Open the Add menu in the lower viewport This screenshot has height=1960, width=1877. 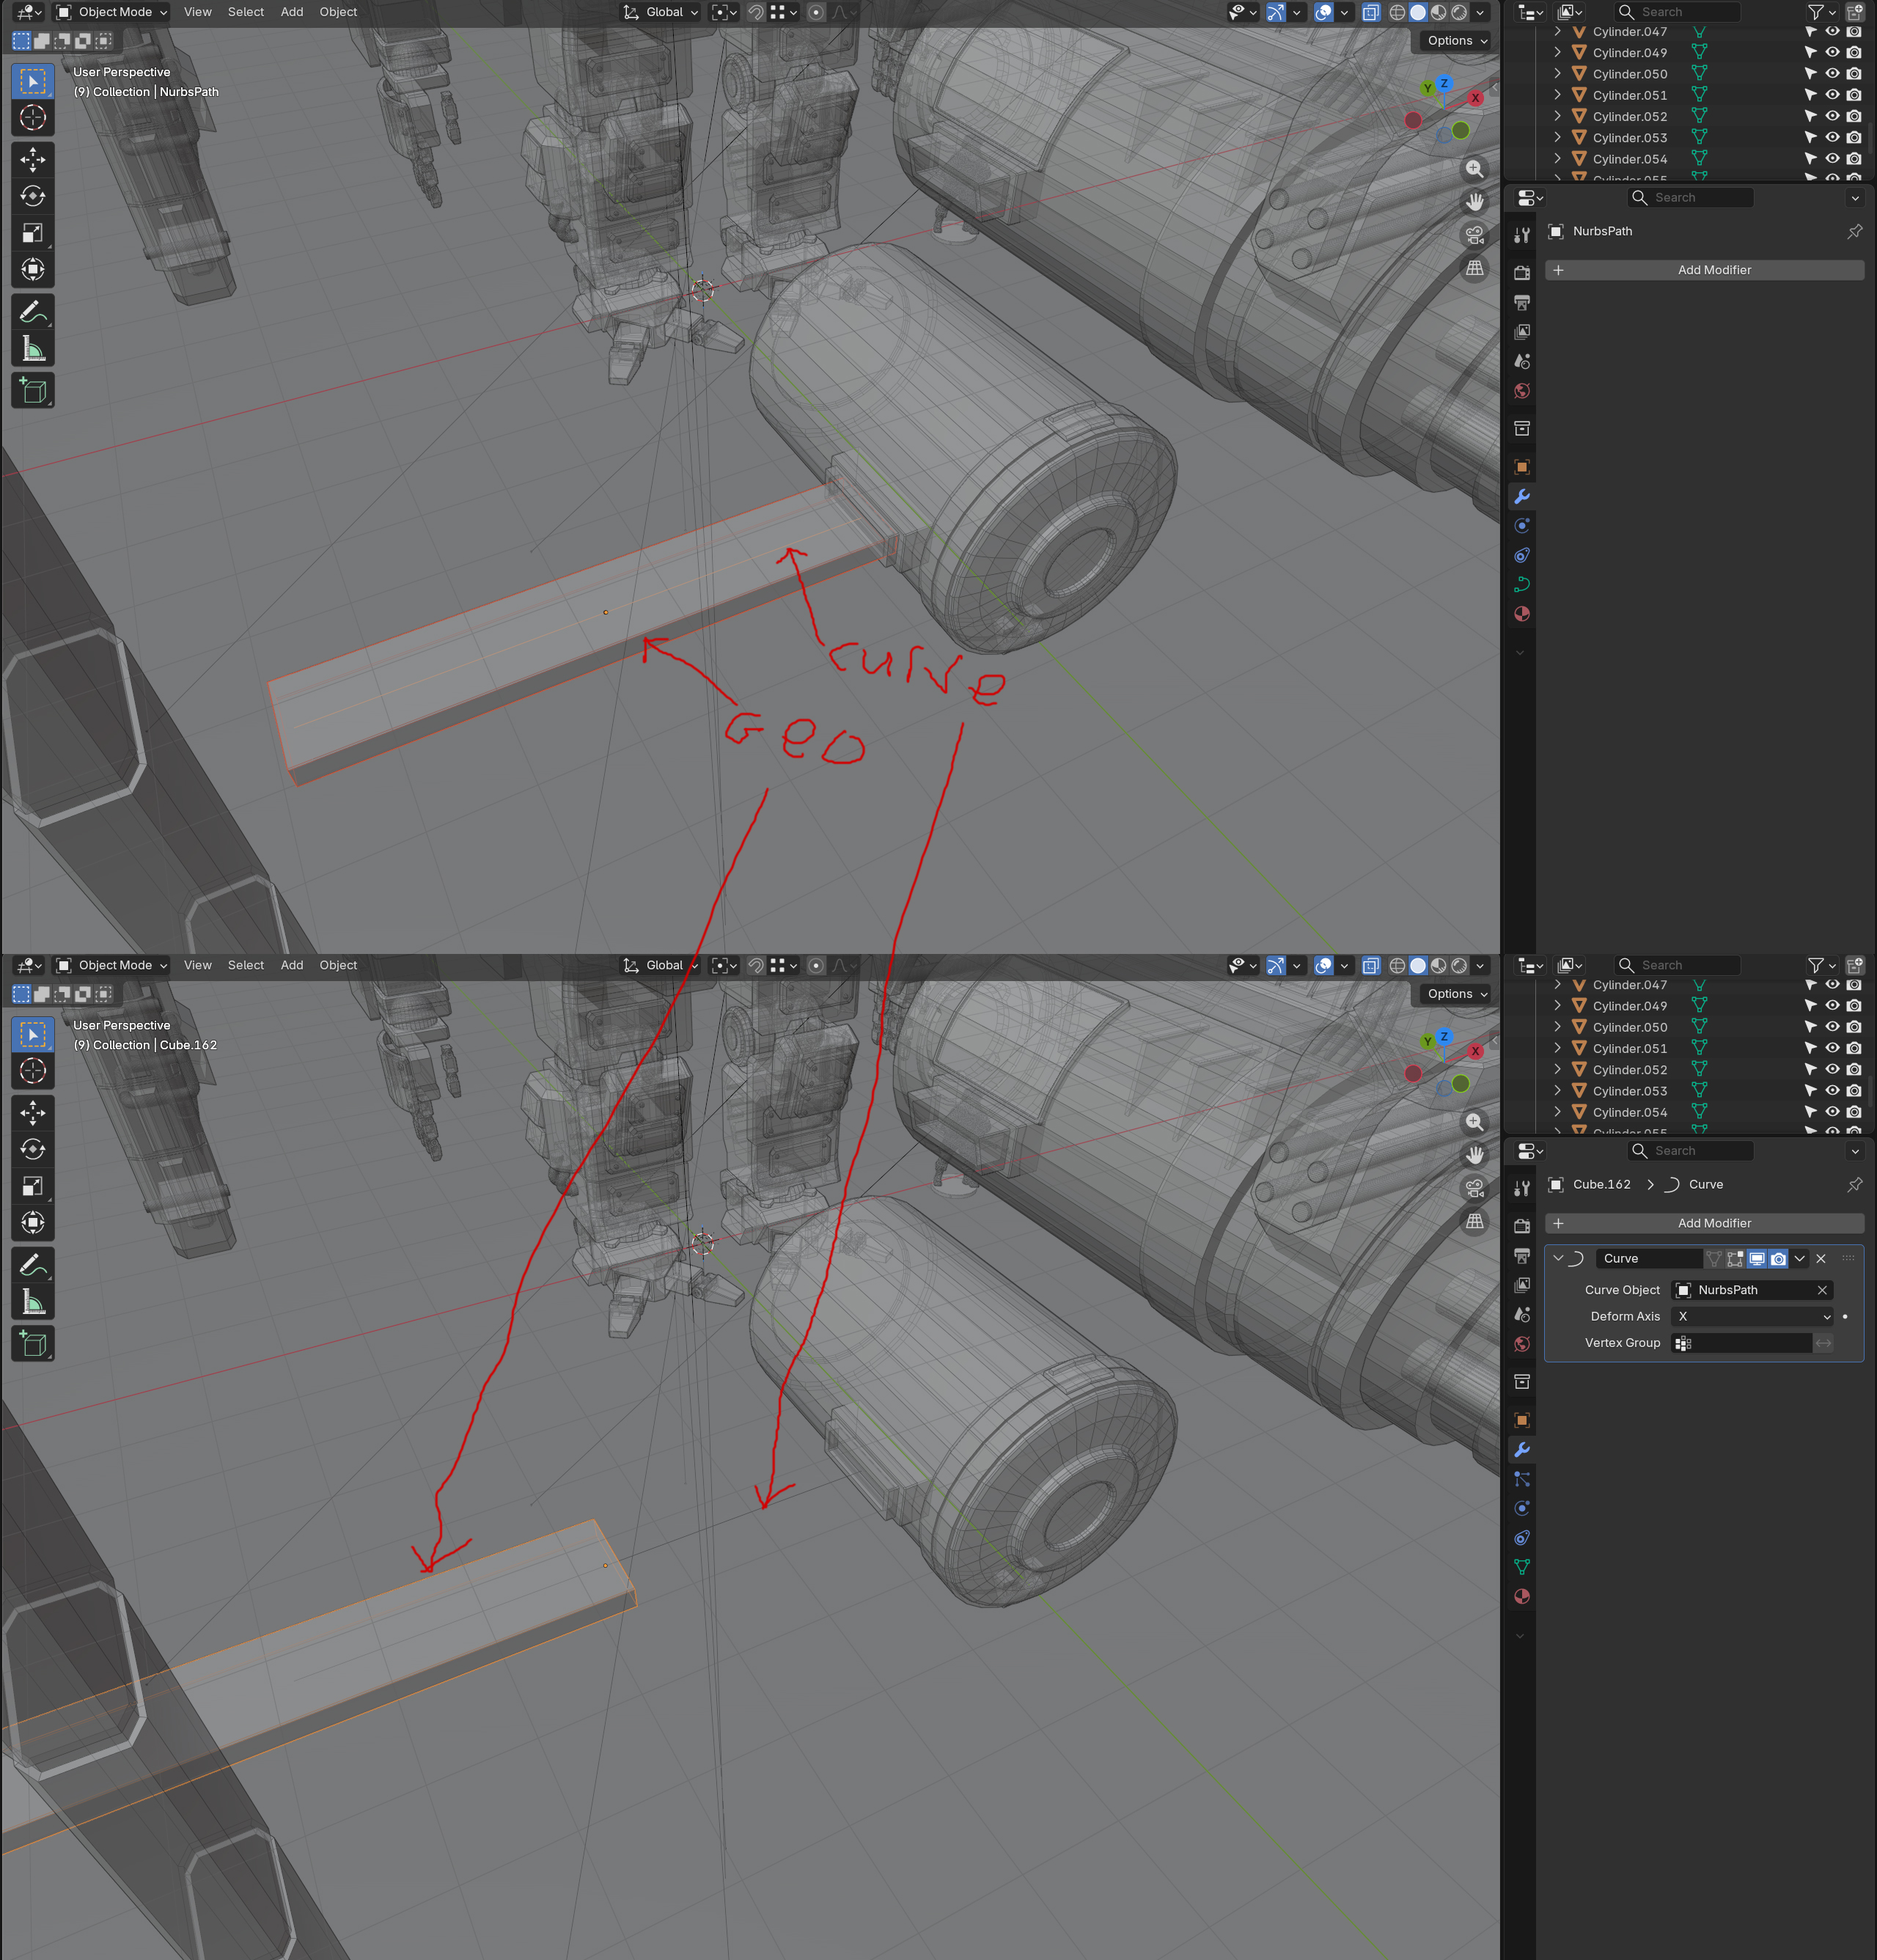pyautogui.click(x=291, y=965)
